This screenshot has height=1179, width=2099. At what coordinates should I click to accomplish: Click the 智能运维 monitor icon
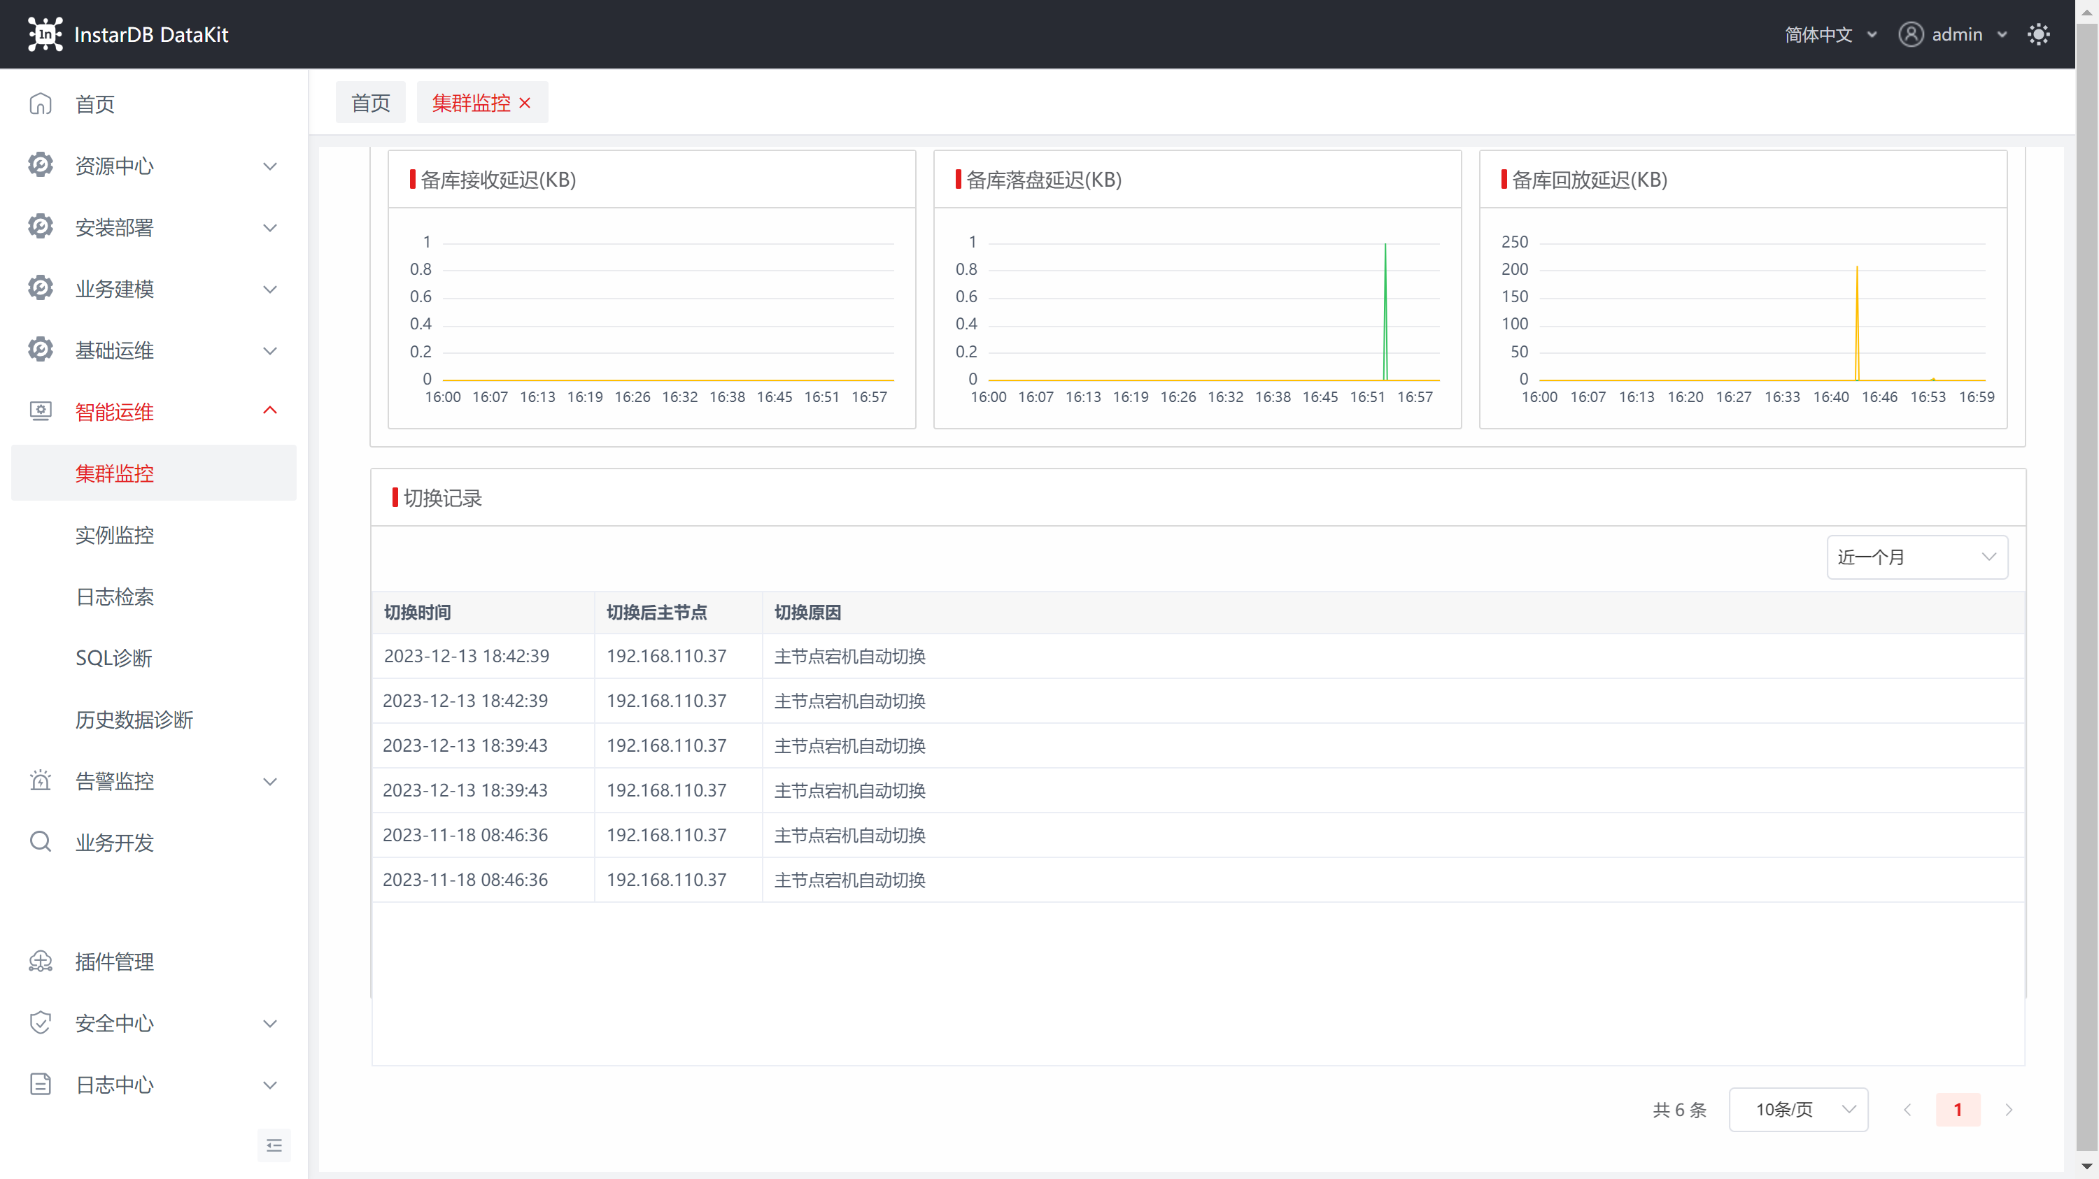(40, 411)
